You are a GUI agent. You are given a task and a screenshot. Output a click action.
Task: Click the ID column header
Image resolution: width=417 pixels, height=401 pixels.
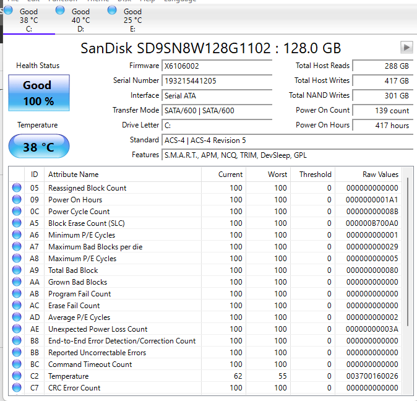tap(34, 175)
